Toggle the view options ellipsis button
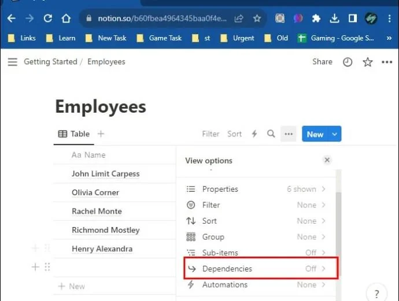The width and height of the screenshot is (399, 301). tap(289, 133)
